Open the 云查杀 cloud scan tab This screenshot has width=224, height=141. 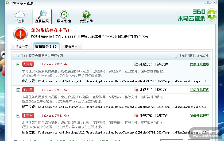20,17
